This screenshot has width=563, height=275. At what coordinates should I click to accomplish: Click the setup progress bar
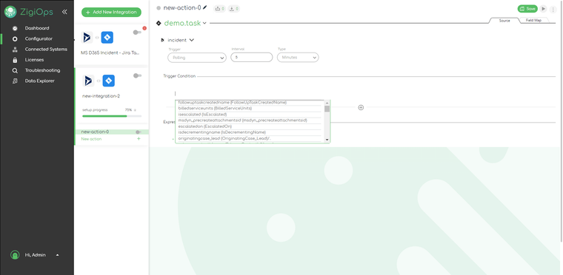(x=112, y=116)
